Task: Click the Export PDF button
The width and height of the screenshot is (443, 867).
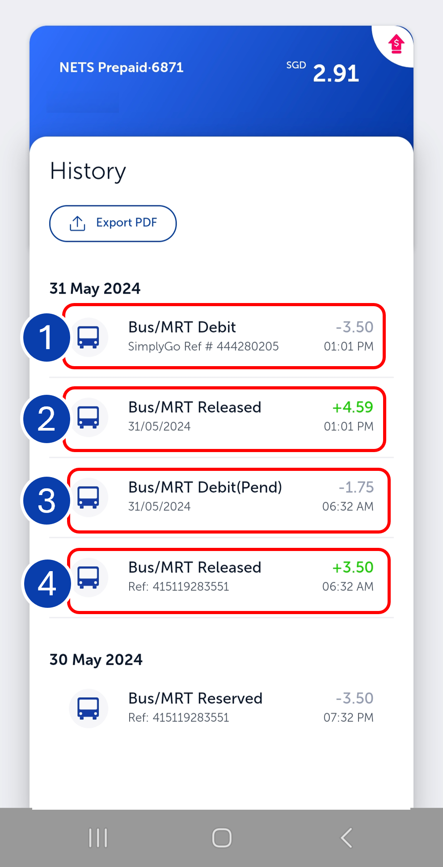Action: click(x=113, y=223)
